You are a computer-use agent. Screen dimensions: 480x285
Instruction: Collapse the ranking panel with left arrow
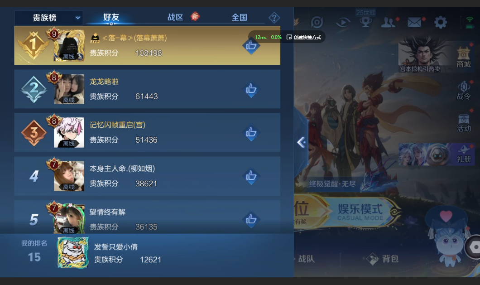301,142
